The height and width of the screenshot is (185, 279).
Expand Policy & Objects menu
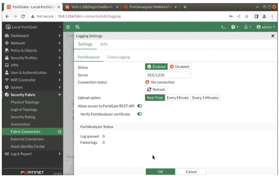pyautogui.click(x=32, y=50)
